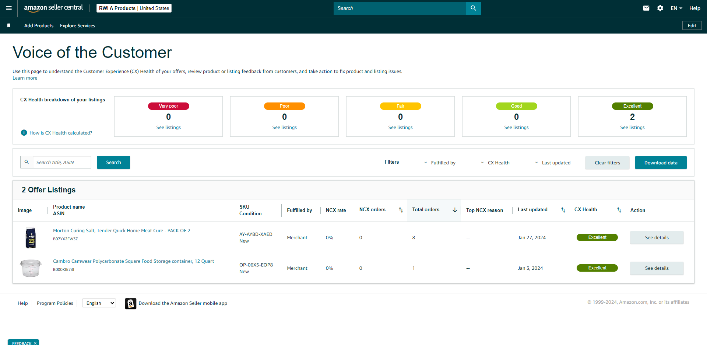Expand the CX Health filter
Image resolution: width=707 pixels, height=345 pixels.
click(495, 163)
